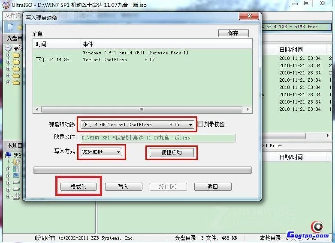Click the UltraISO app icon in title bar
Image resolution: width=335 pixels, height=243 pixels.
[6, 4]
